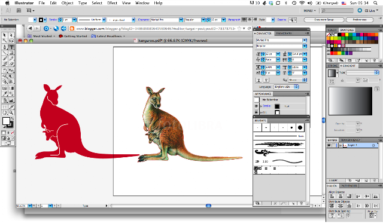Open the Object menu
The width and height of the screenshot is (383, 223).
tap(67, 3)
